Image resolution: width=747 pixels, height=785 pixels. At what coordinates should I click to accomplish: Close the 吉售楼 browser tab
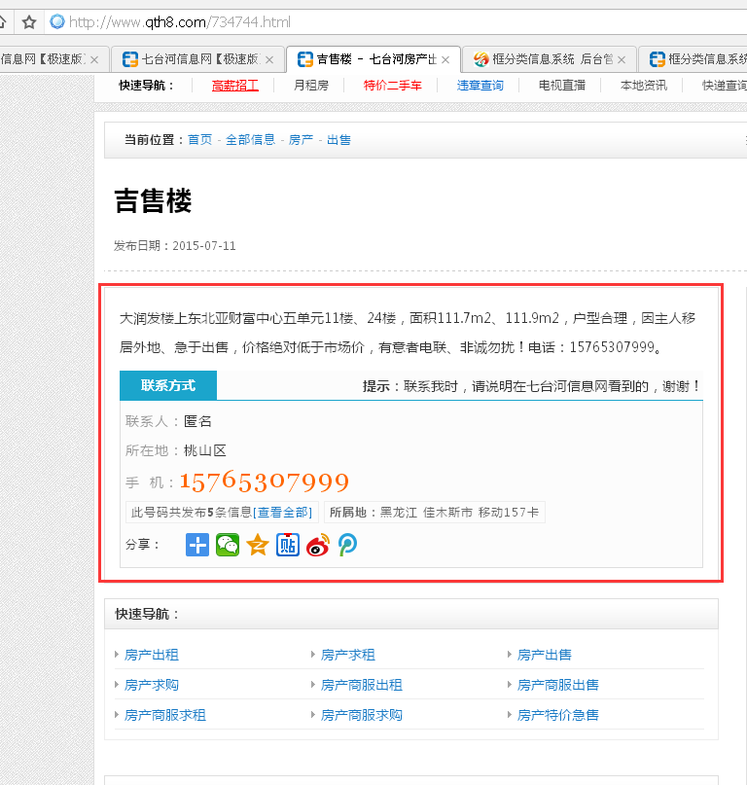[x=445, y=60]
